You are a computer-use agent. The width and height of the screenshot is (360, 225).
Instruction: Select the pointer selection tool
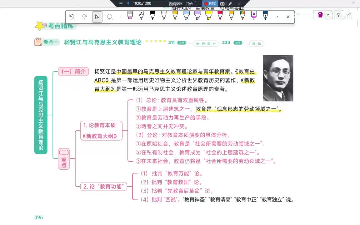pyautogui.click(x=97, y=17)
